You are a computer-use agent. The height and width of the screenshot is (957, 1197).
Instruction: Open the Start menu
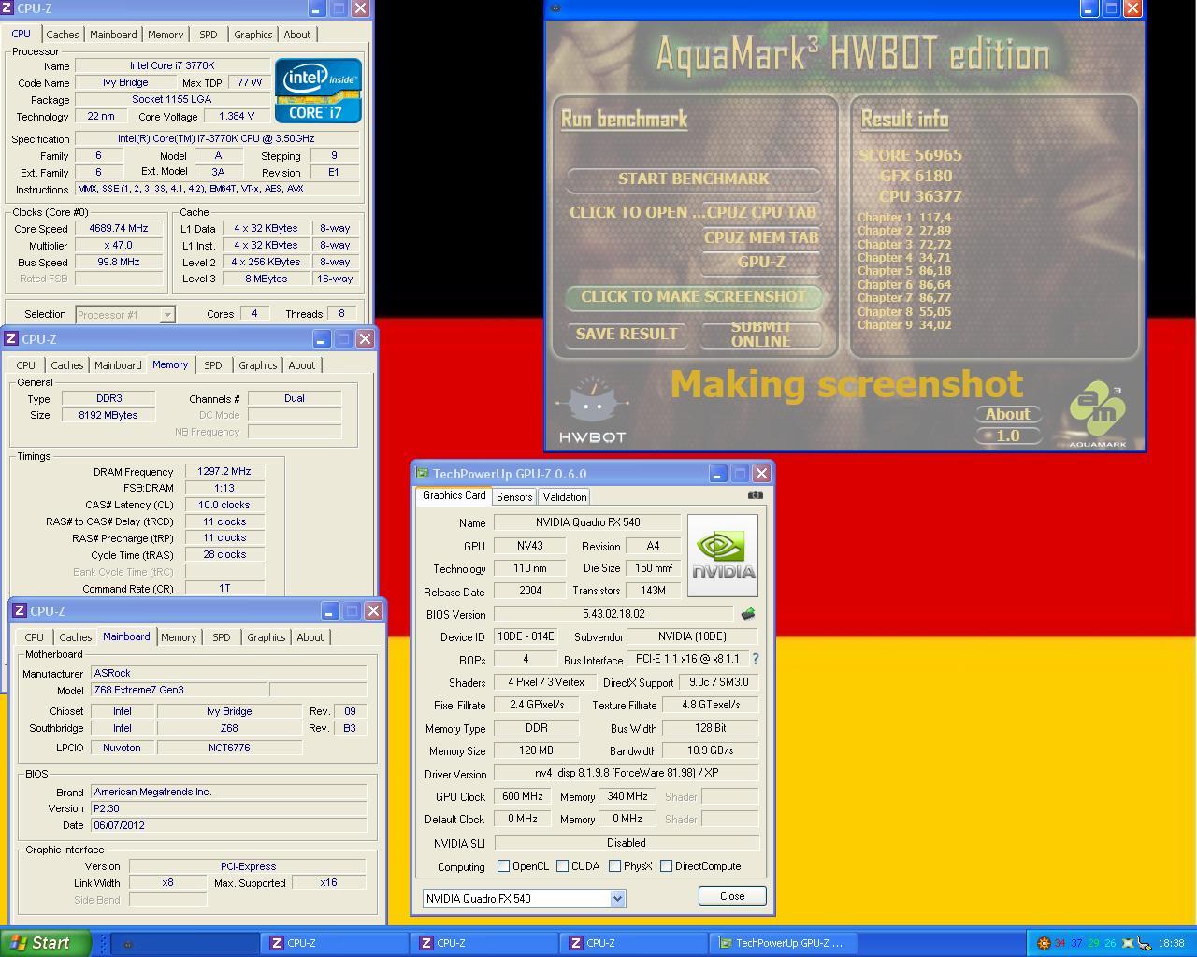tap(46, 943)
